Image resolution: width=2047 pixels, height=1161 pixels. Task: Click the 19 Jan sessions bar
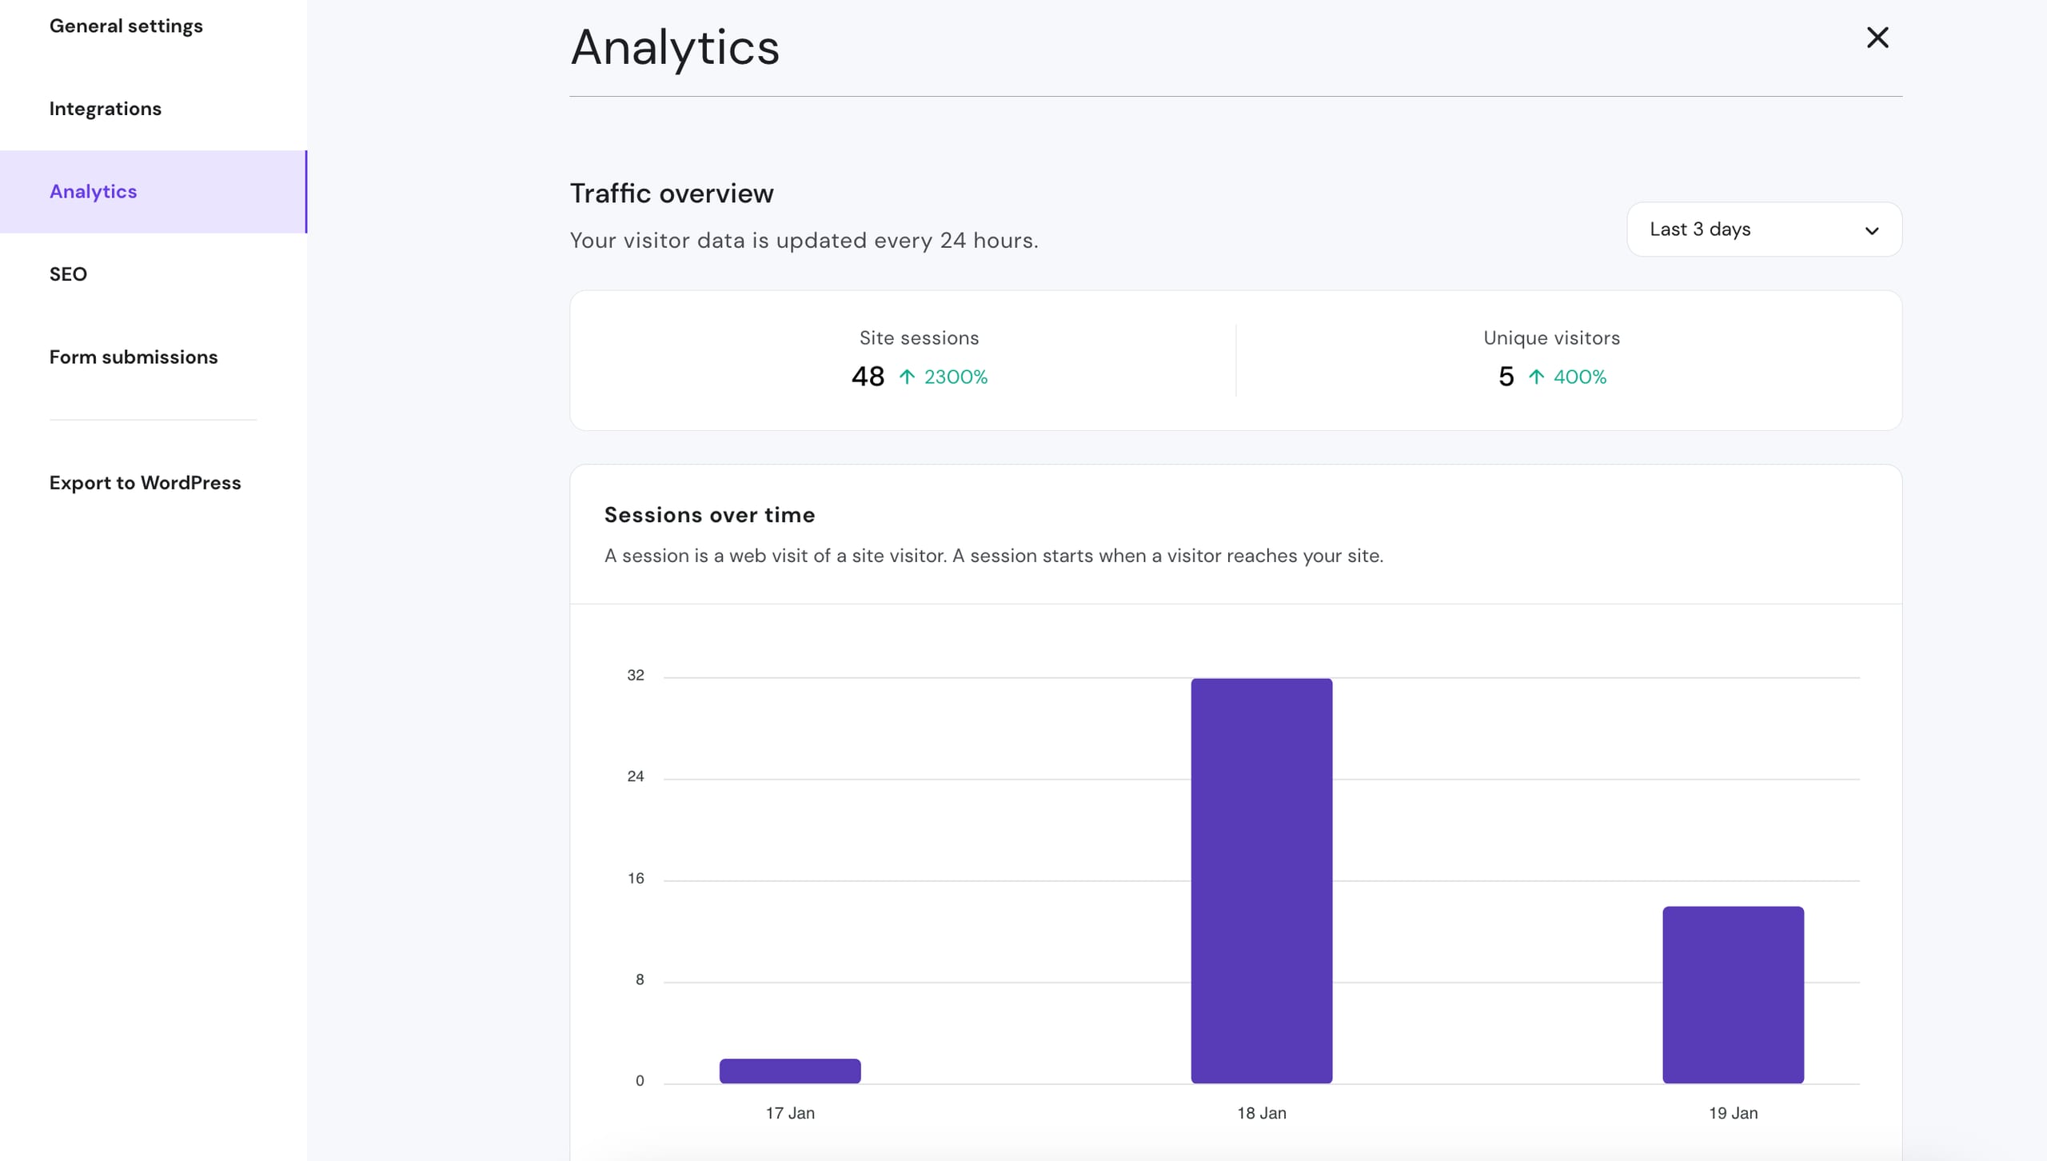tap(1732, 991)
